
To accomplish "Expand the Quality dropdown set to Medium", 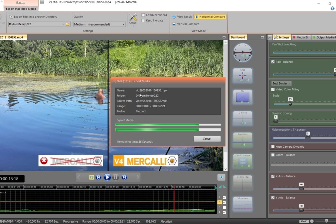I will click(x=123, y=24).
